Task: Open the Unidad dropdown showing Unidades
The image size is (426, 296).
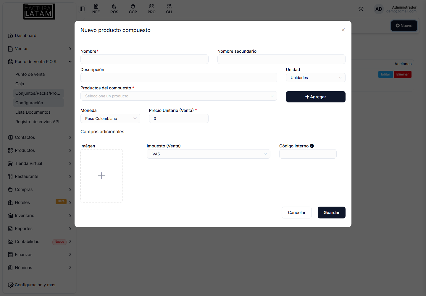Action: [x=316, y=78]
